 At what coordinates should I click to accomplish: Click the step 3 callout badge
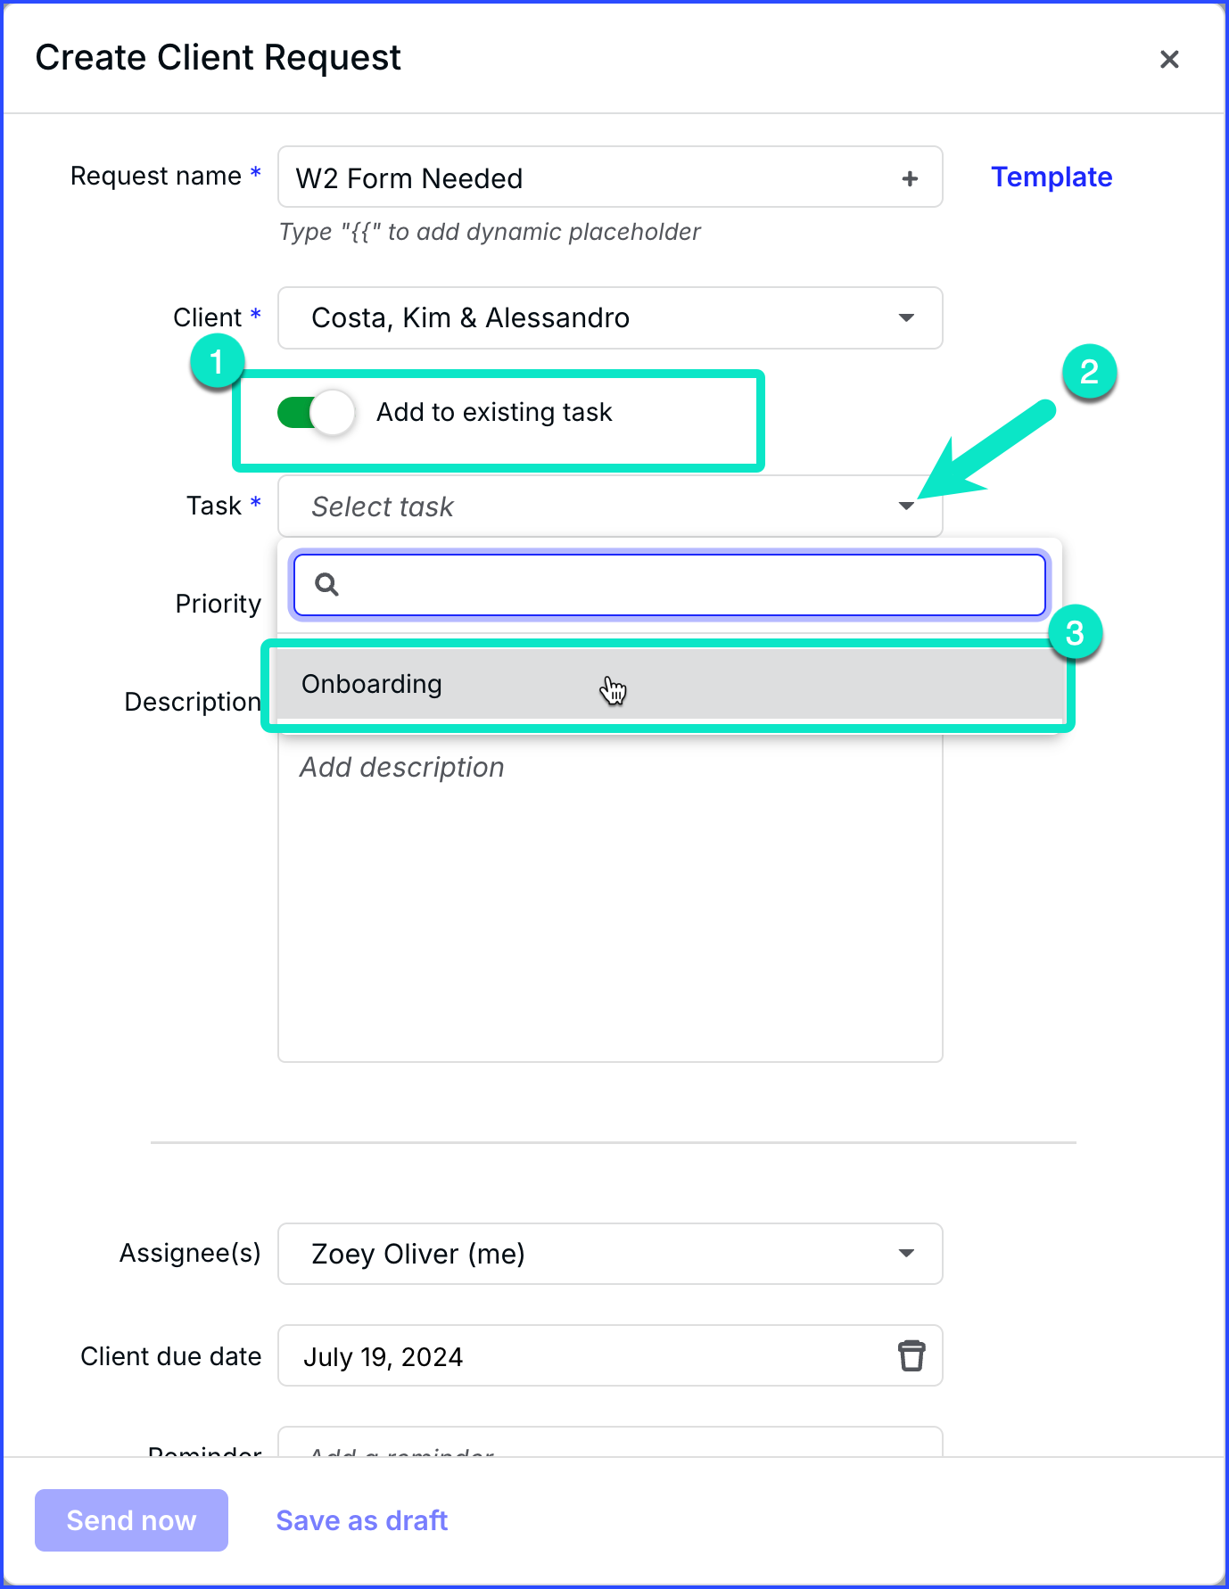(x=1078, y=634)
